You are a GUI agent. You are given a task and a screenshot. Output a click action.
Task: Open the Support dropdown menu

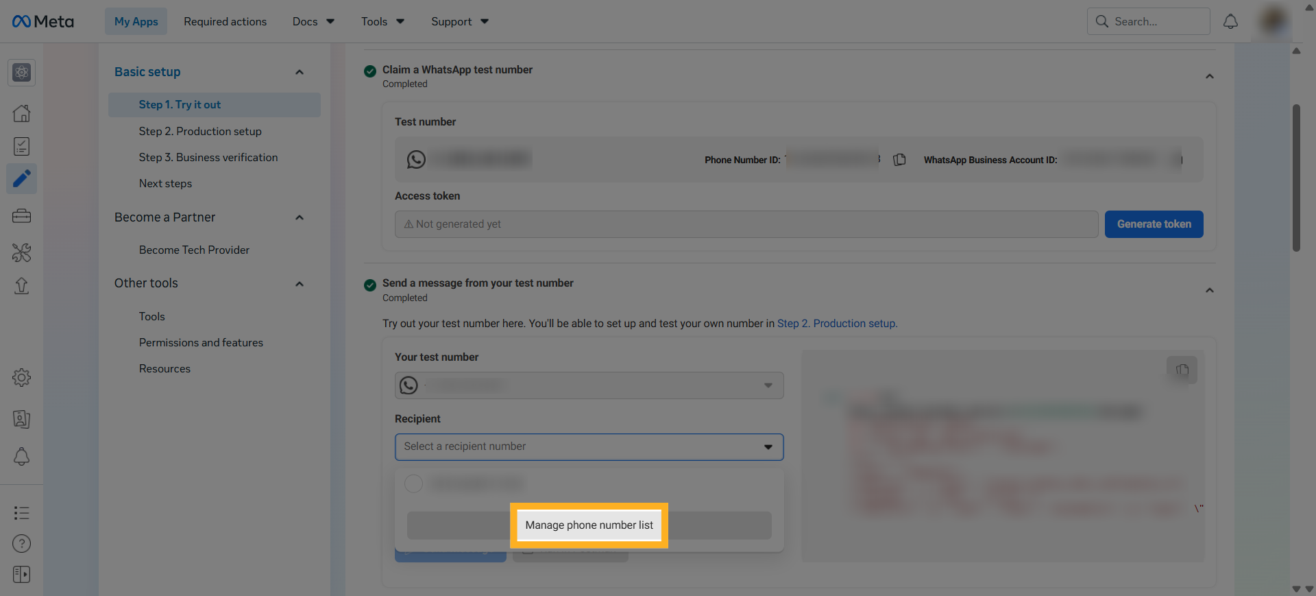click(x=460, y=21)
